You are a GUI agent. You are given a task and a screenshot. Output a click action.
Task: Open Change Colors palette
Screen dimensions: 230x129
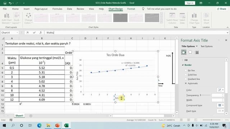28,19
